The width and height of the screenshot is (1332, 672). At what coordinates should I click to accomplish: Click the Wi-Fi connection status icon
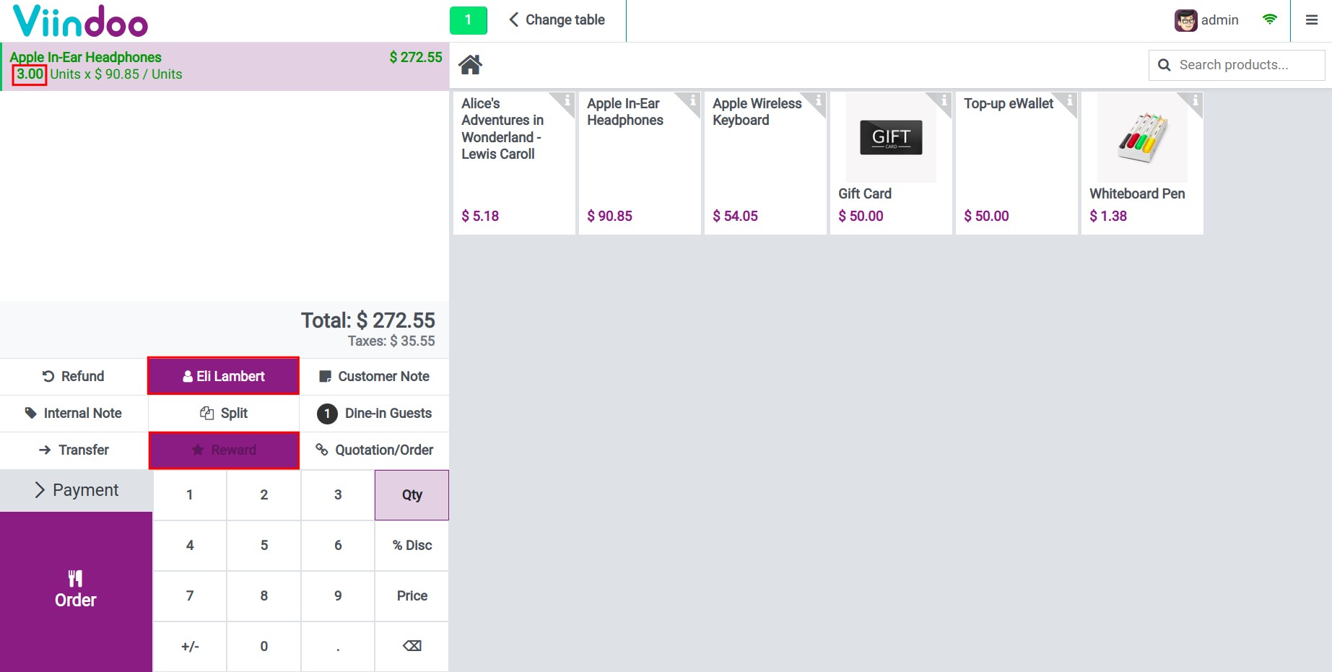tap(1269, 19)
